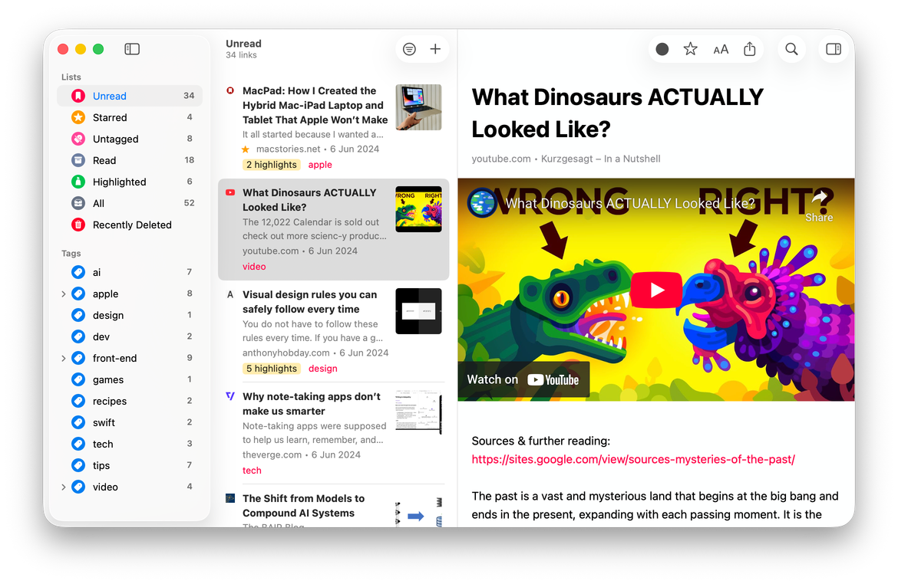Viewport: 898px width, 584px height.
Task: Open the filter options in the Unread list
Action: click(409, 48)
